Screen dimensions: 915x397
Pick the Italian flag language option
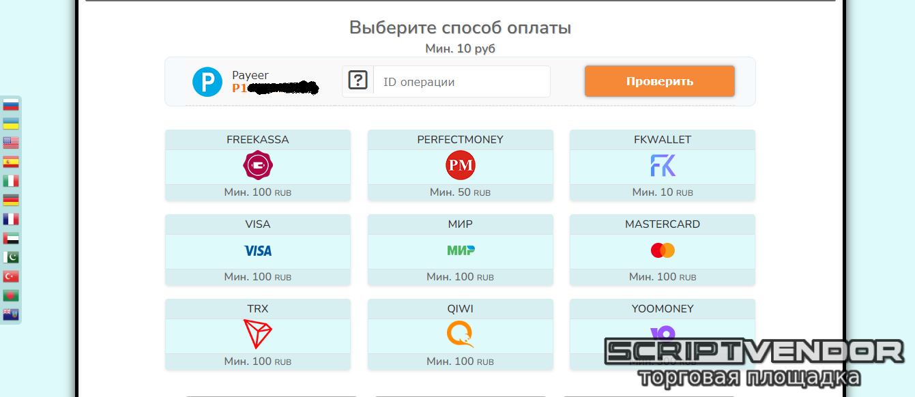pos(11,181)
